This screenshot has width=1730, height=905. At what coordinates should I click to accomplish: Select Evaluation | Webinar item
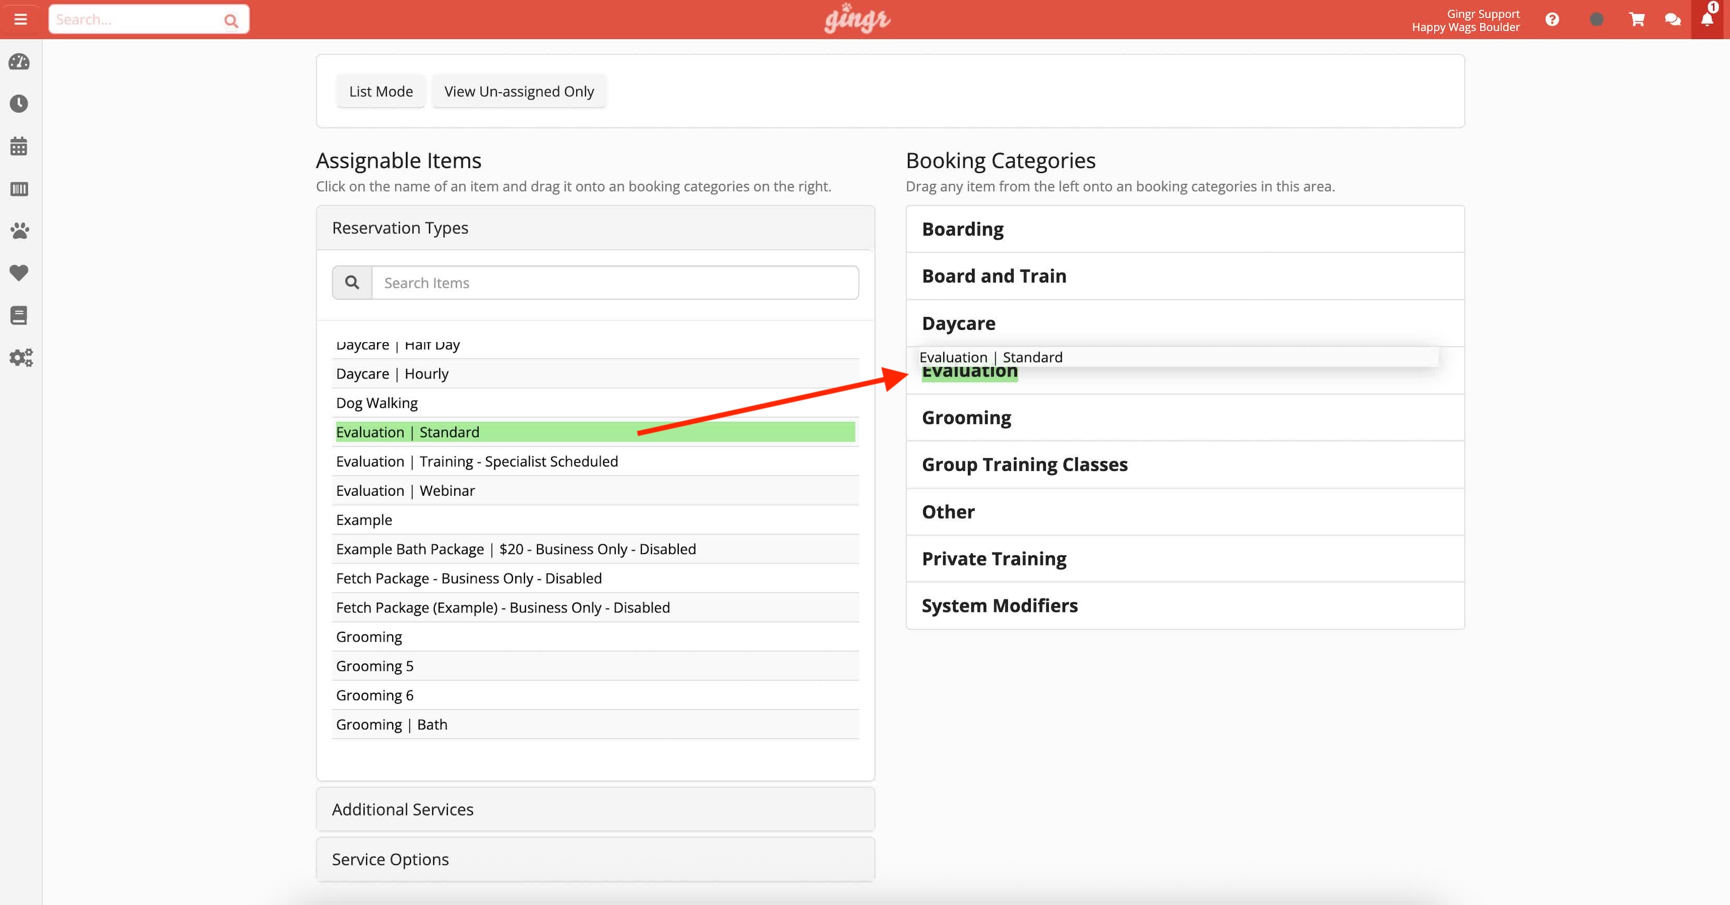click(x=595, y=490)
